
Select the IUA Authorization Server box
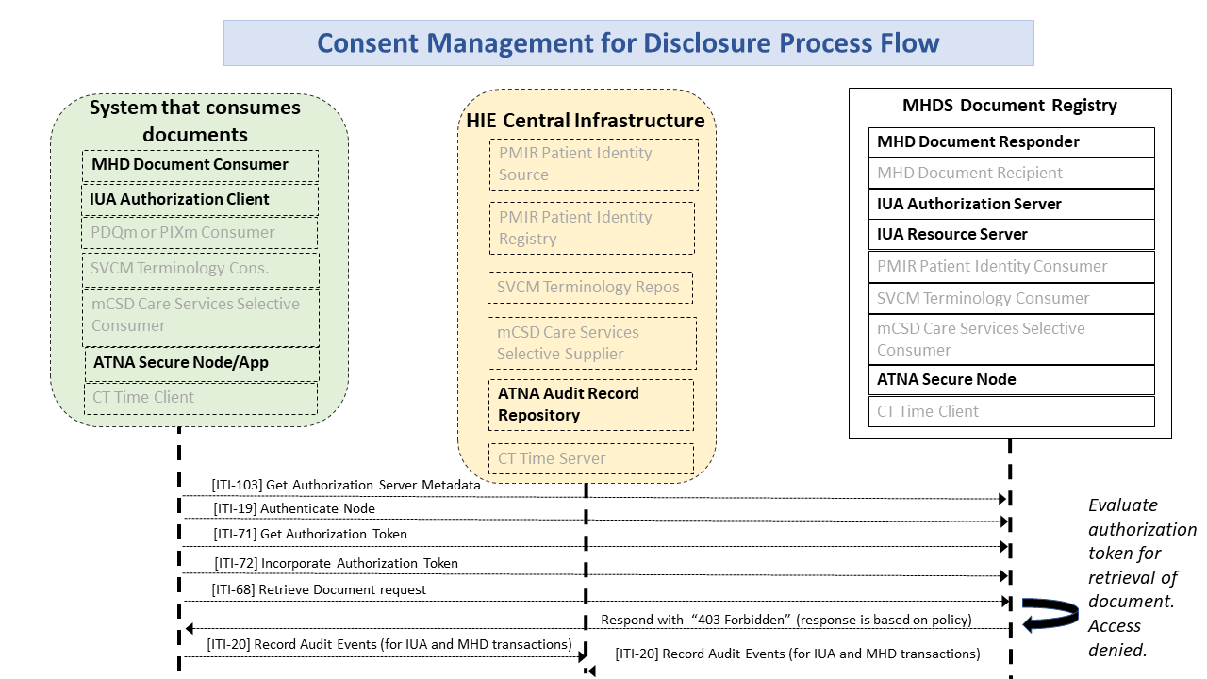(1011, 205)
